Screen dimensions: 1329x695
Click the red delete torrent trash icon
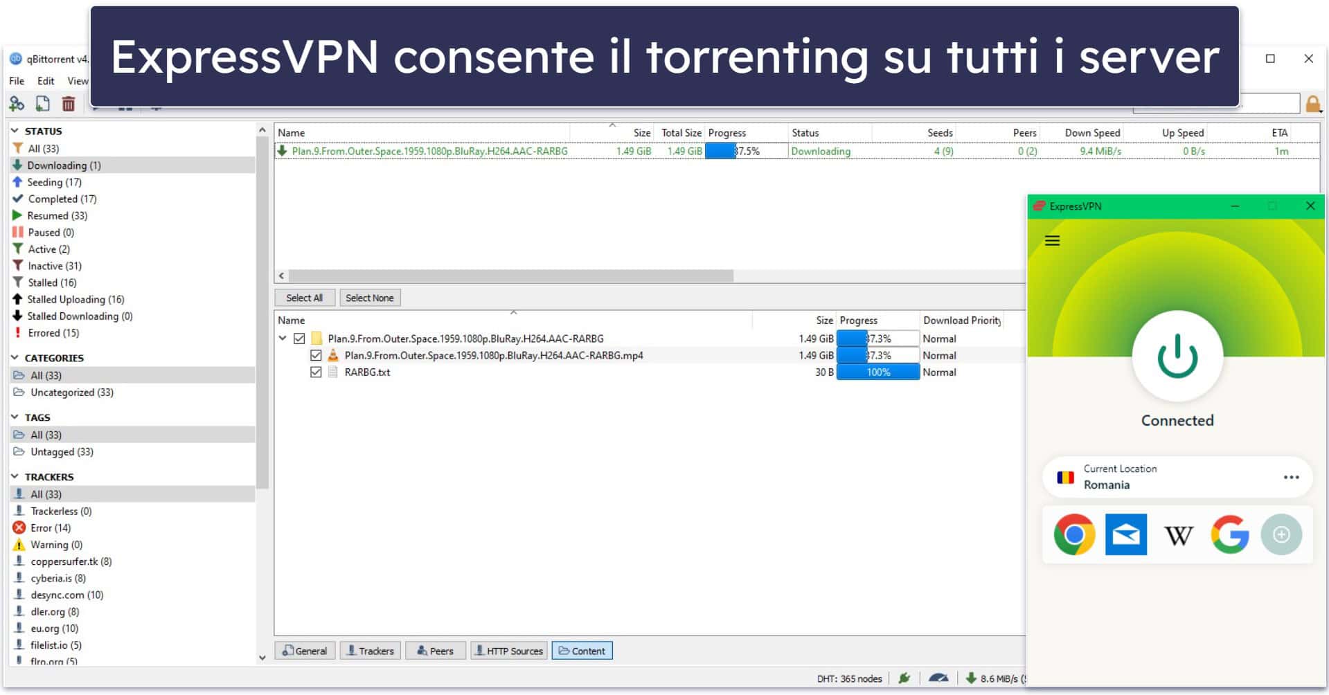69,104
